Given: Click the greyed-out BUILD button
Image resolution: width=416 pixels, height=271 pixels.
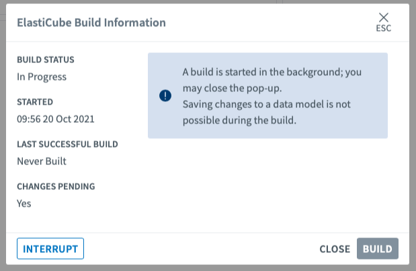Looking at the screenshot, I should (x=378, y=249).
